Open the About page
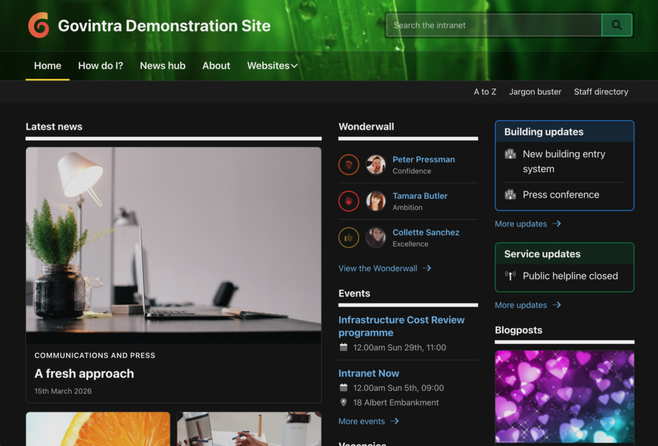658x446 pixels. click(x=216, y=65)
